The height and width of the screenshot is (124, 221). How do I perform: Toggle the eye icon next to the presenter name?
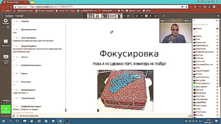point(217,29)
